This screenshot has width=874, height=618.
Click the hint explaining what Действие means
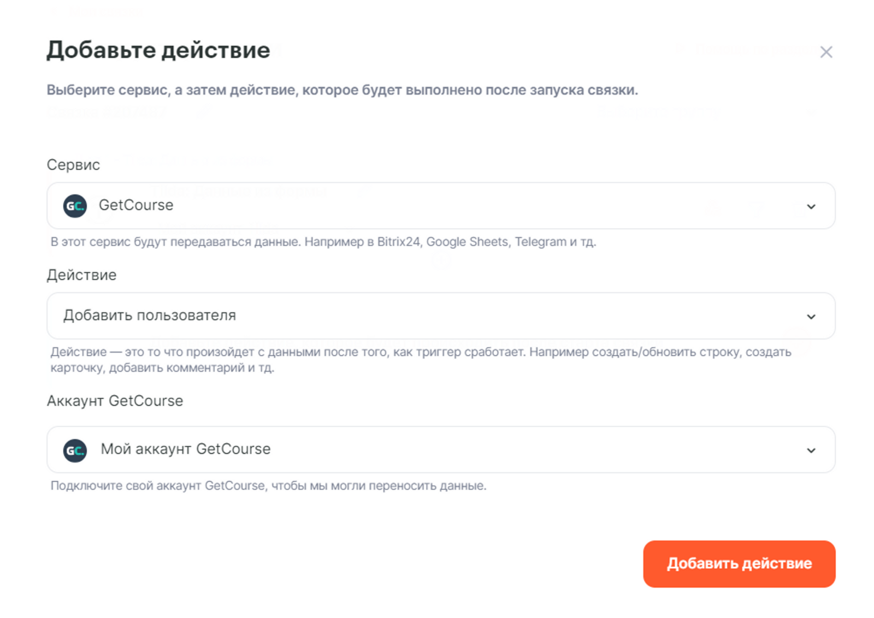tap(421, 360)
